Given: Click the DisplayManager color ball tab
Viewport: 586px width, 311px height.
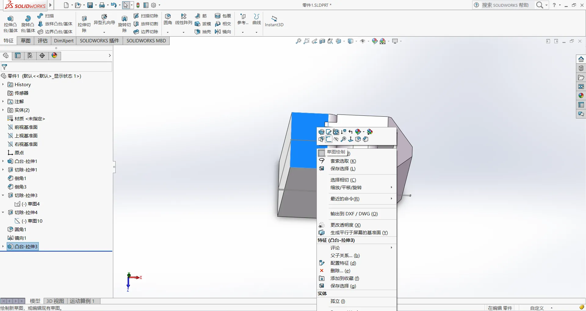Looking at the screenshot, I should point(54,55).
